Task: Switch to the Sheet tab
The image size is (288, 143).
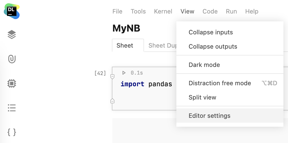Action: 125,46
